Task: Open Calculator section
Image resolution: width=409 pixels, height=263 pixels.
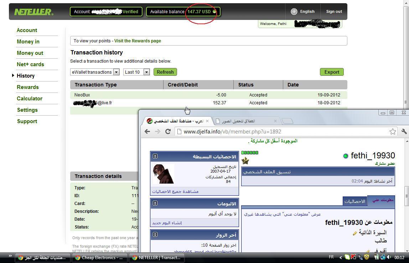Action: (30, 99)
